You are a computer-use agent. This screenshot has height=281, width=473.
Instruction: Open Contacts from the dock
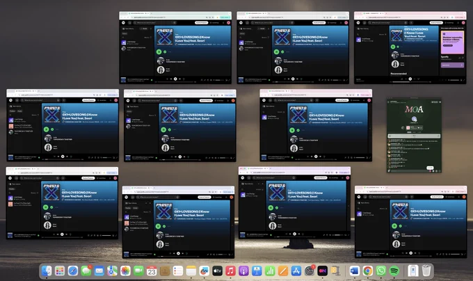pyautogui.click(x=165, y=271)
